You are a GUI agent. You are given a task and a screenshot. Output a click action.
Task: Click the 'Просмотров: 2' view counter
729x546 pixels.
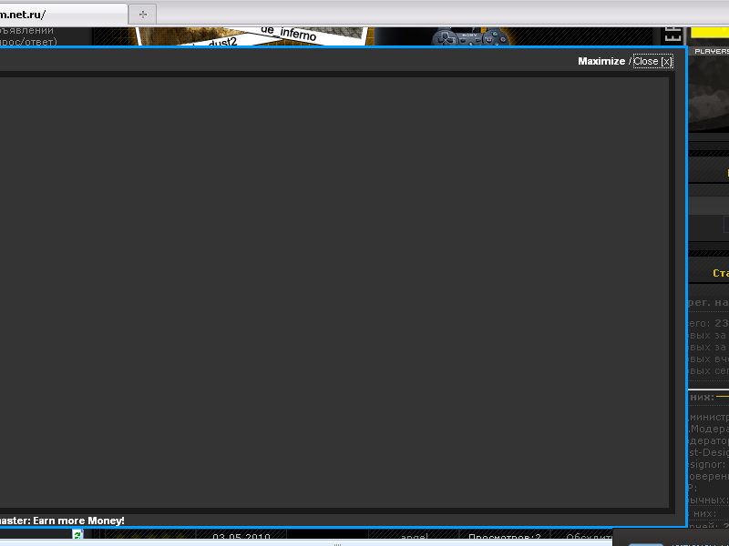pyautogui.click(x=505, y=537)
